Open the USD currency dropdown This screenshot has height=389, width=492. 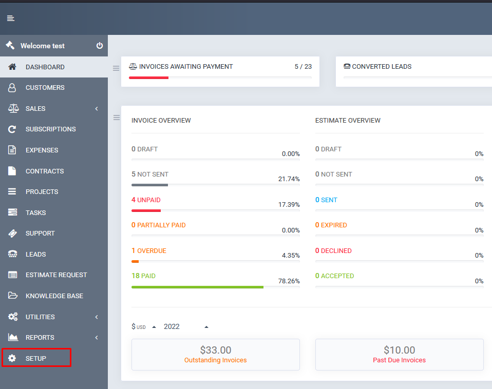click(144, 327)
